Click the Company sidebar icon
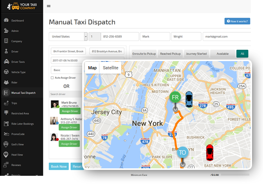 click(6, 41)
